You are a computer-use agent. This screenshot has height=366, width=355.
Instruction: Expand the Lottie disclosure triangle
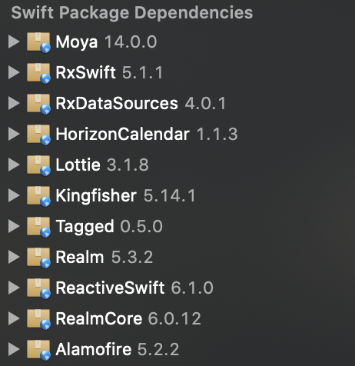(x=14, y=165)
